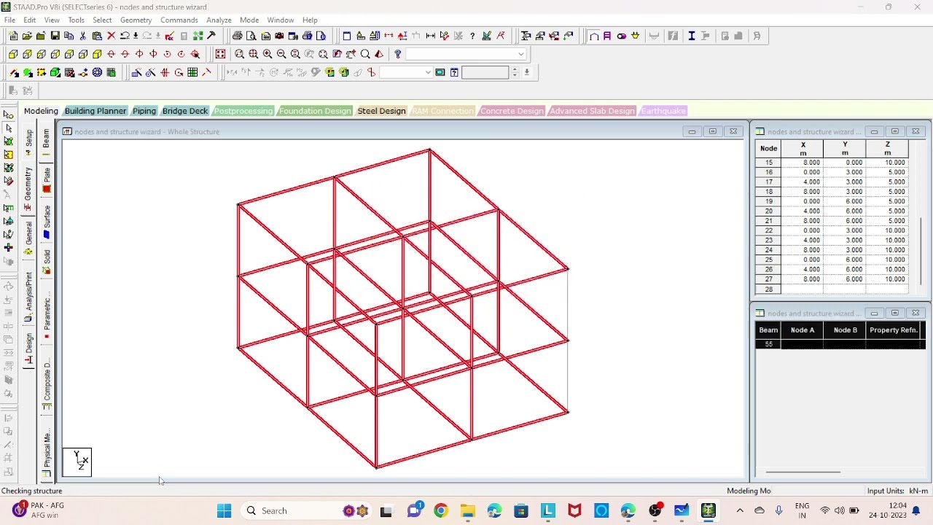Click the Print icon
The width and height of the screenshot is (933, 525).
click(x=237, y=36)
